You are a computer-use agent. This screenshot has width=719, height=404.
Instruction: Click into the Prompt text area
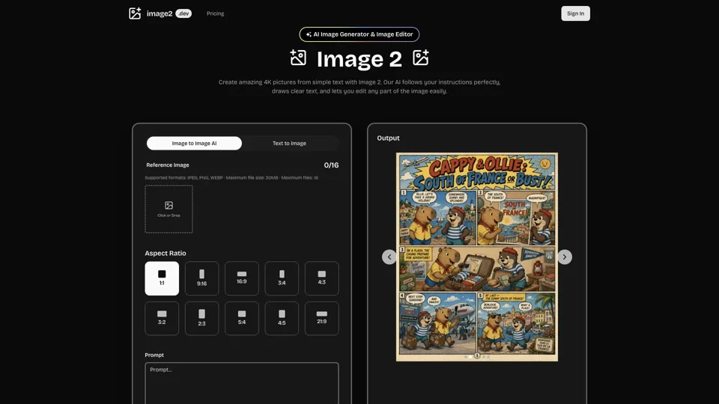(x=242, y=383)
